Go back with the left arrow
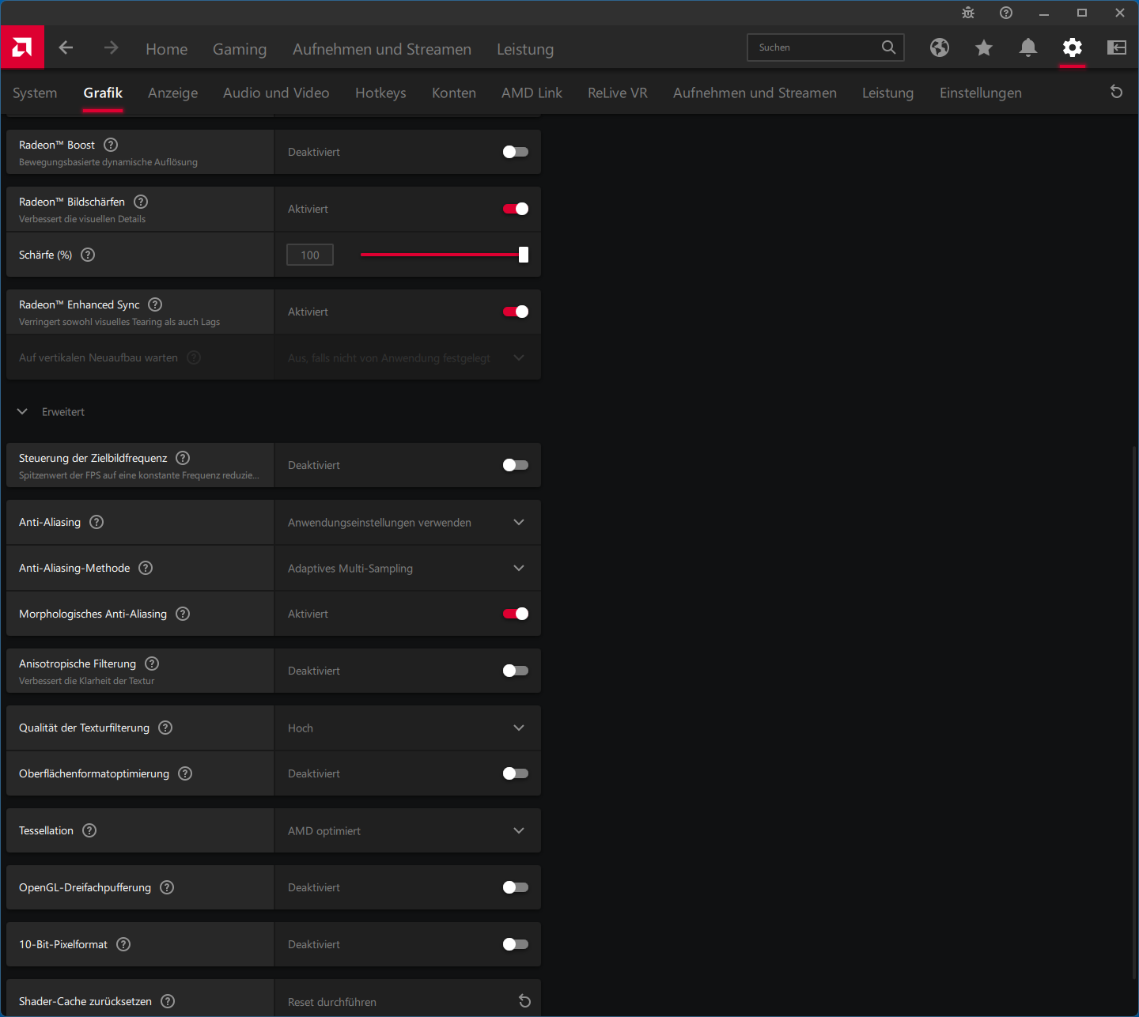Viewport: 1139px width, 1017px height. pos(66,47)
